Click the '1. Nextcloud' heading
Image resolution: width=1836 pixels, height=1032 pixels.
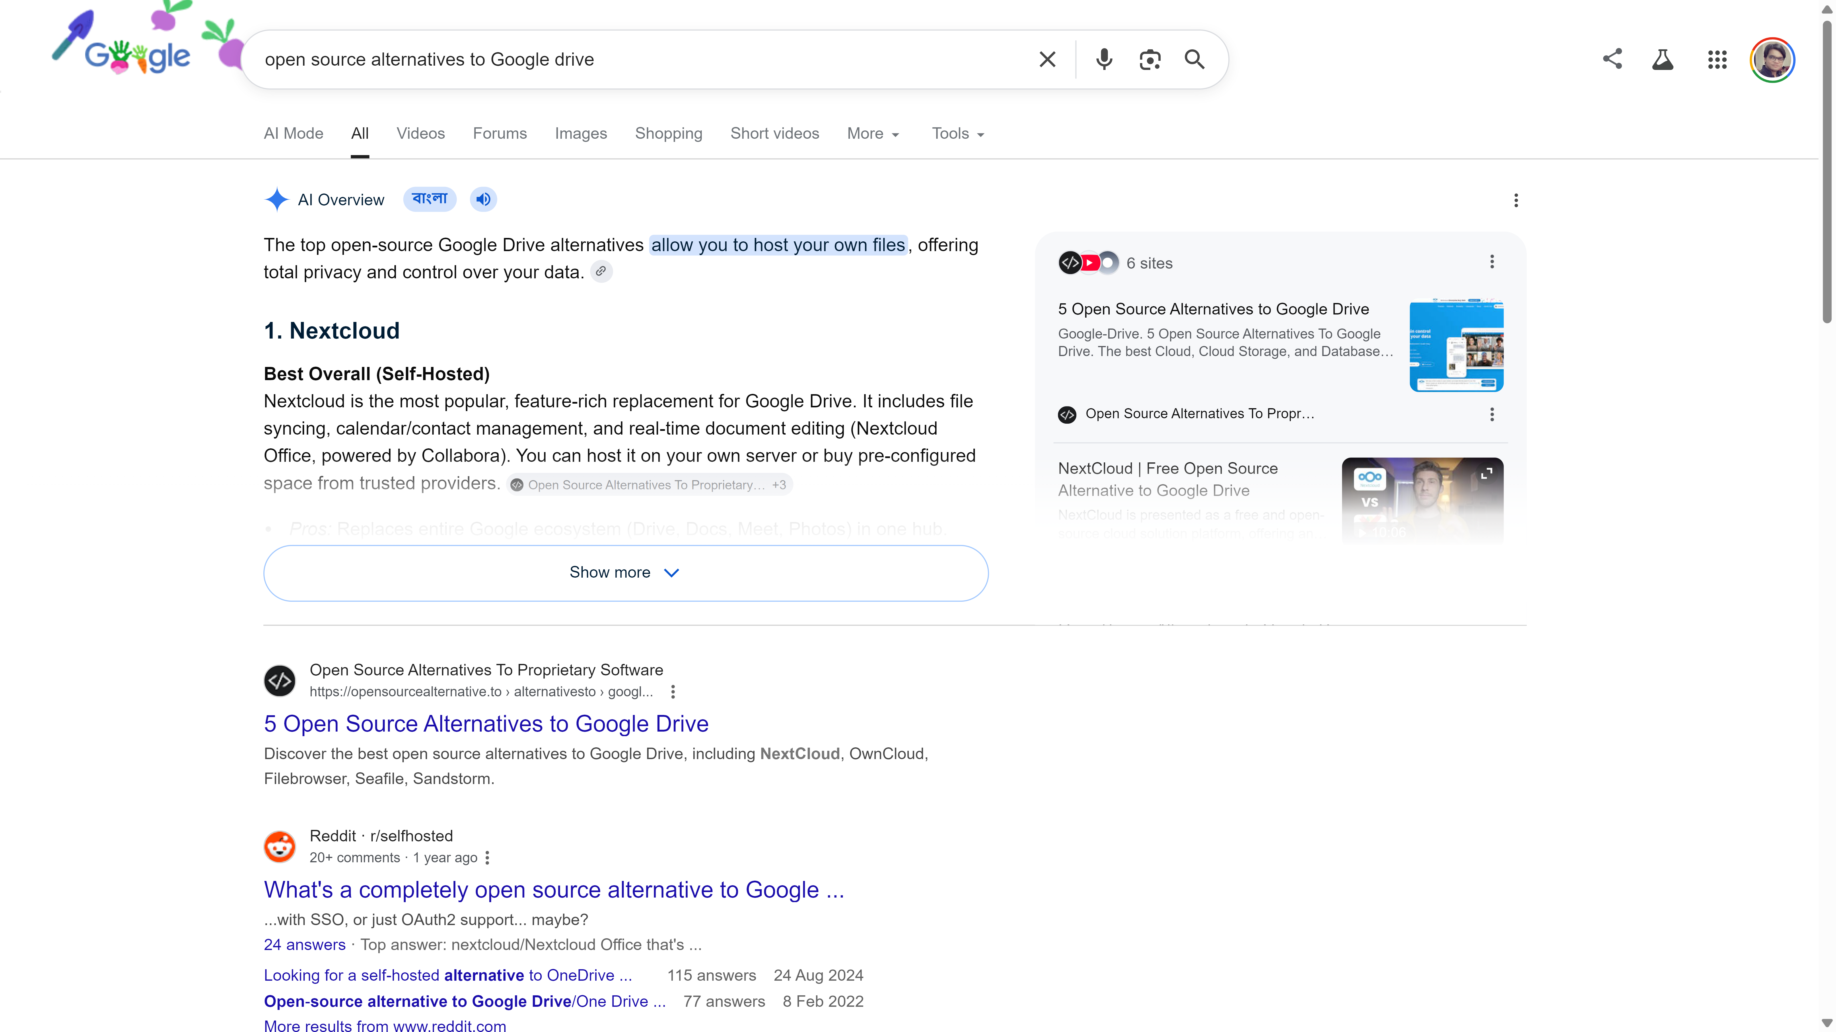coord(331,331)
